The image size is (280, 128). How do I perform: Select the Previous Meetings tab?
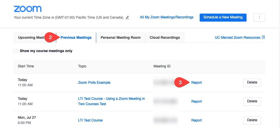point(76,38)
